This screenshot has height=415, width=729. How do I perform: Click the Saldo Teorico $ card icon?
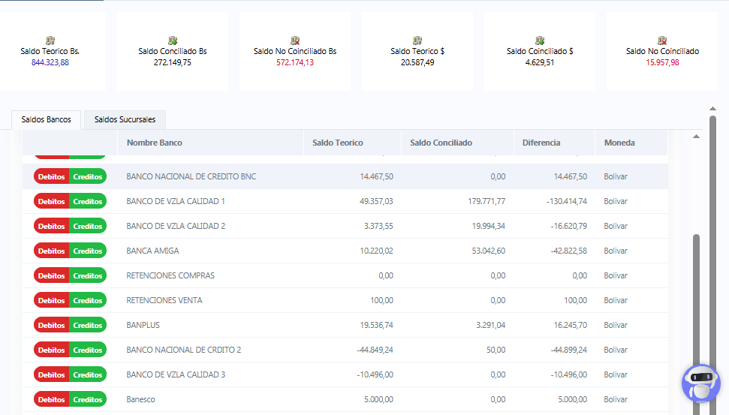pyautogui.click(x=417, y=41)
